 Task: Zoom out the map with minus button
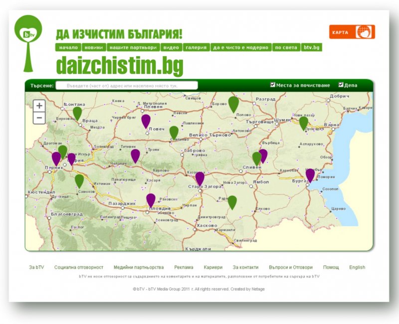39,118
